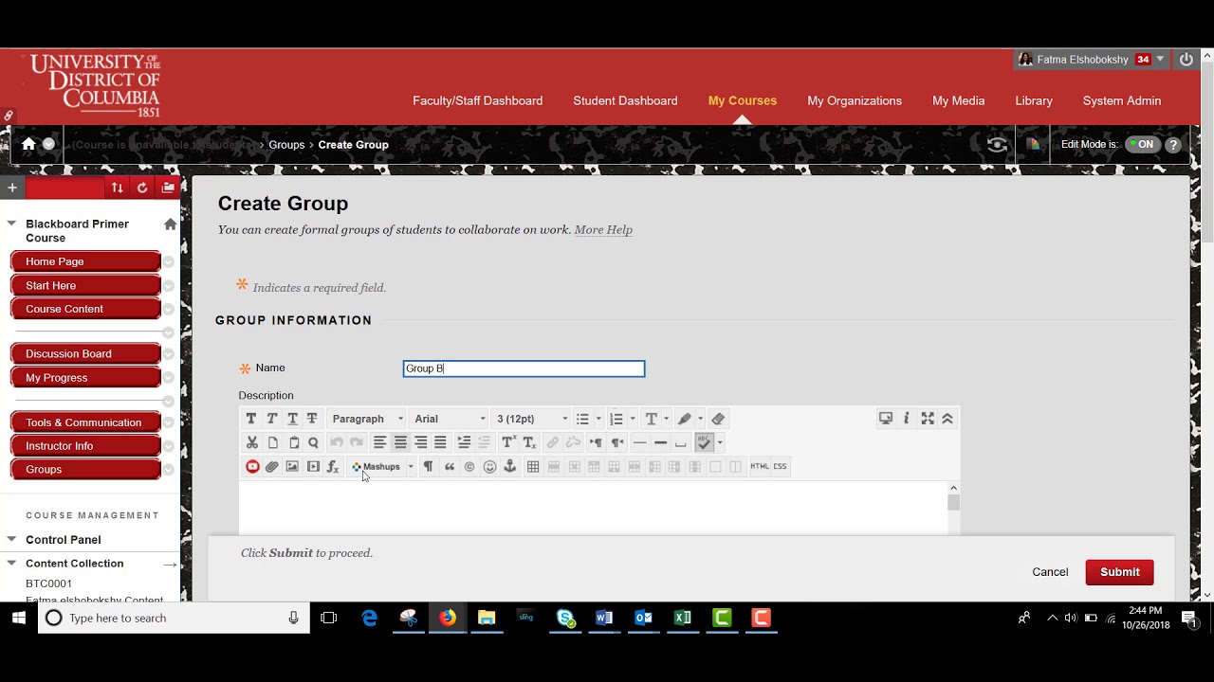The image size is (1214, 682).
Task: Click the Cut scissors icon
Action: click(x=252, y=442)
